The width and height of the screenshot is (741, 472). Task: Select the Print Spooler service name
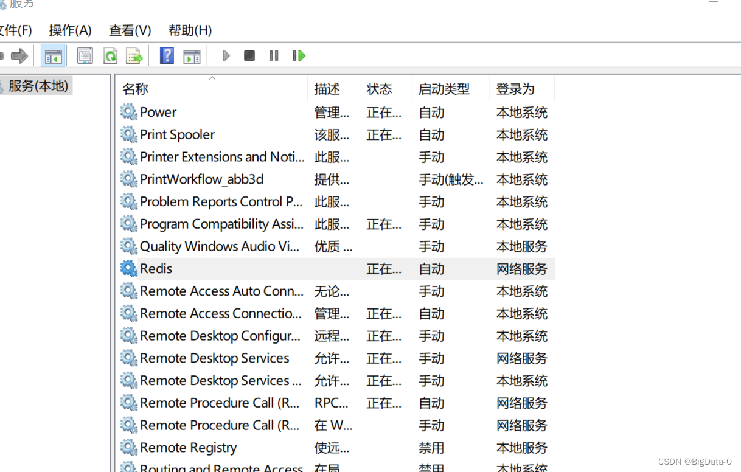(177, 134)
